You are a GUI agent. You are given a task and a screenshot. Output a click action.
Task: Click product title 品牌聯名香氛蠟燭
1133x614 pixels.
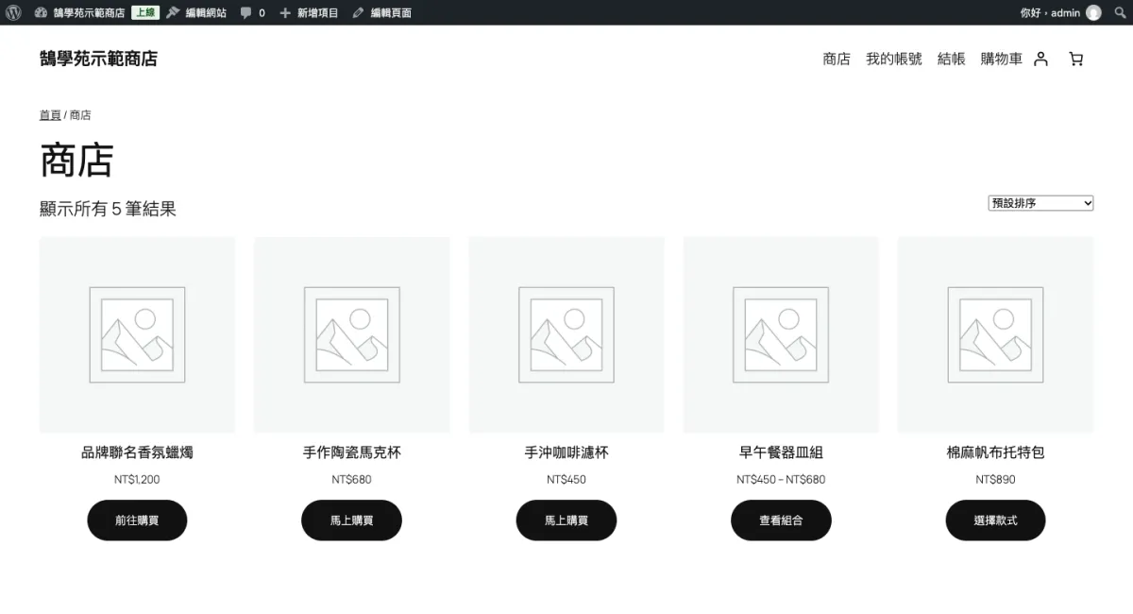(x=137, y=452)
